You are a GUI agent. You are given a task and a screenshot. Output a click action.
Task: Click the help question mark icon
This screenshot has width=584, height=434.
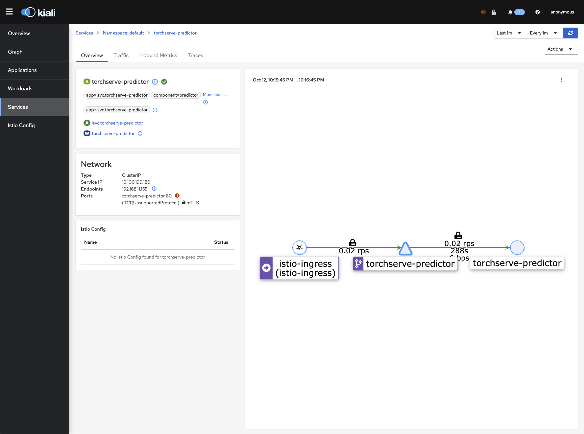tap(537, 12)
